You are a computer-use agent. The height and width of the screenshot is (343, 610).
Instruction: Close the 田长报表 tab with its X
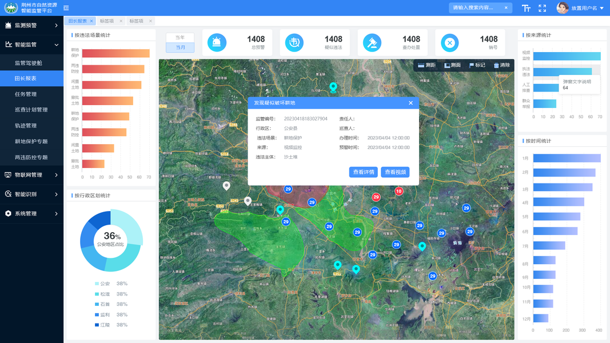pyautogui.click(x=91, y=21)
